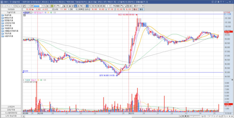Click the duplicate window icon in title bar
This screenshot has height=118, width=234.
[216, 2]
